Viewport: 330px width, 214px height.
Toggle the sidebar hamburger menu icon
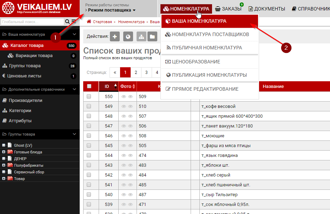[x=74, y=22]
